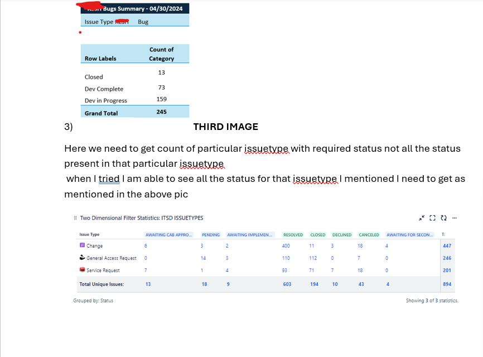Screen dimensions: 483x357
Task: Click the refresh icon on the statistics gadget
Action: click(x=442, y=218)
